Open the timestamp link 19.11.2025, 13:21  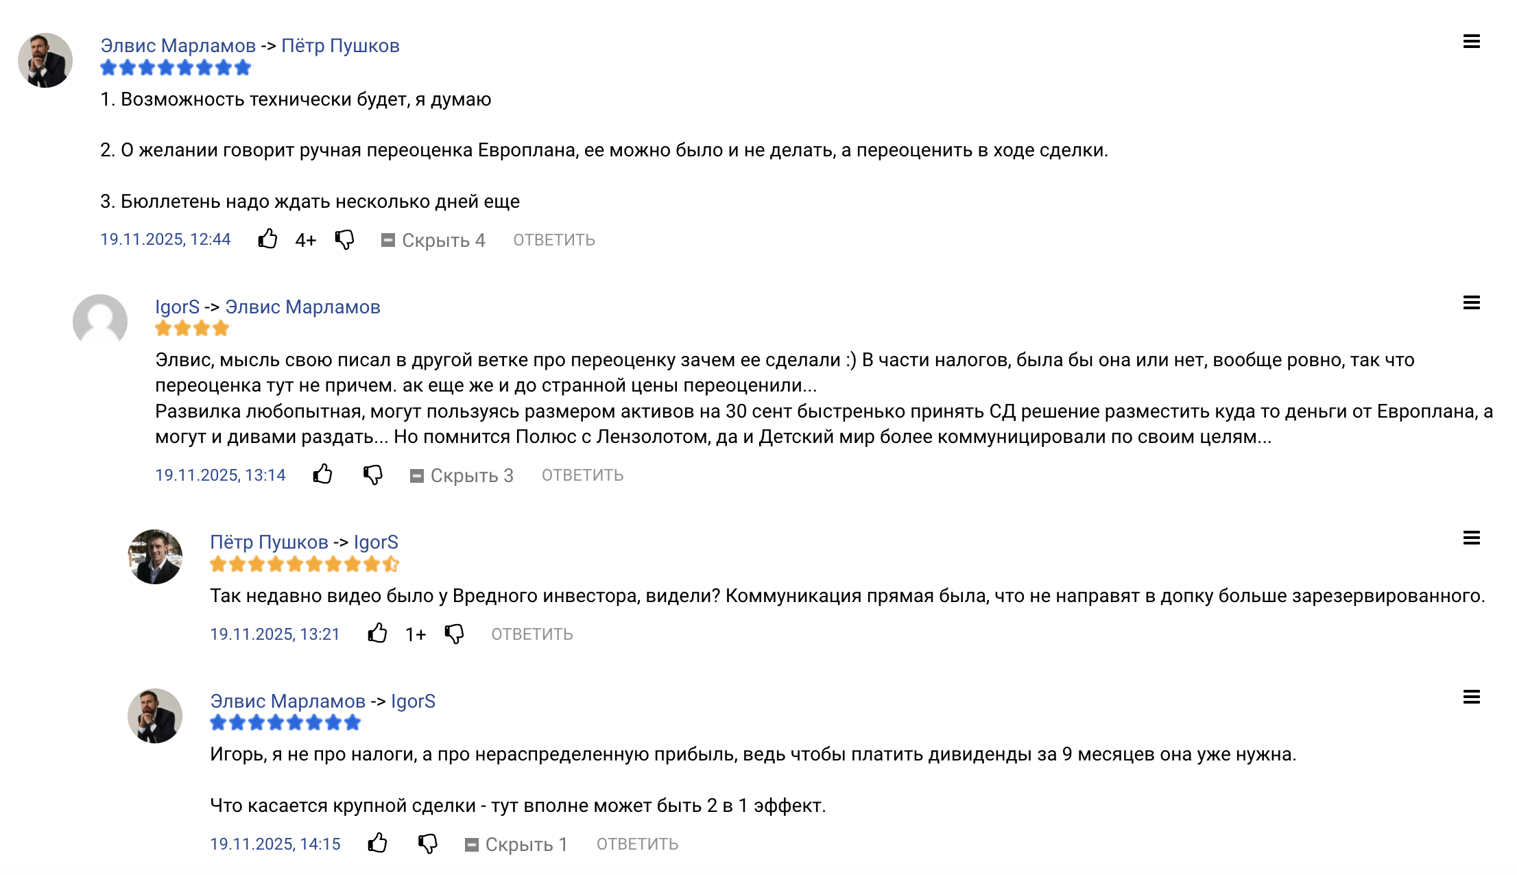tap(274, 634)
